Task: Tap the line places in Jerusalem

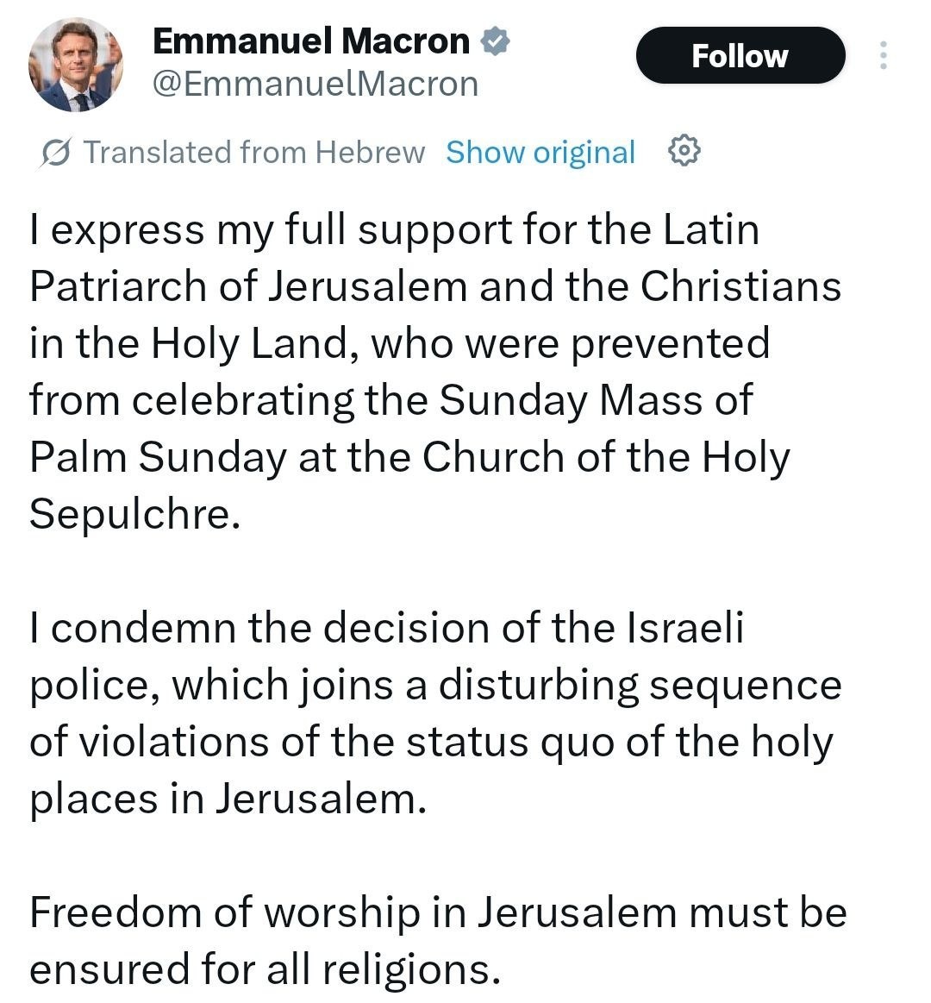Action: point(228,799)
